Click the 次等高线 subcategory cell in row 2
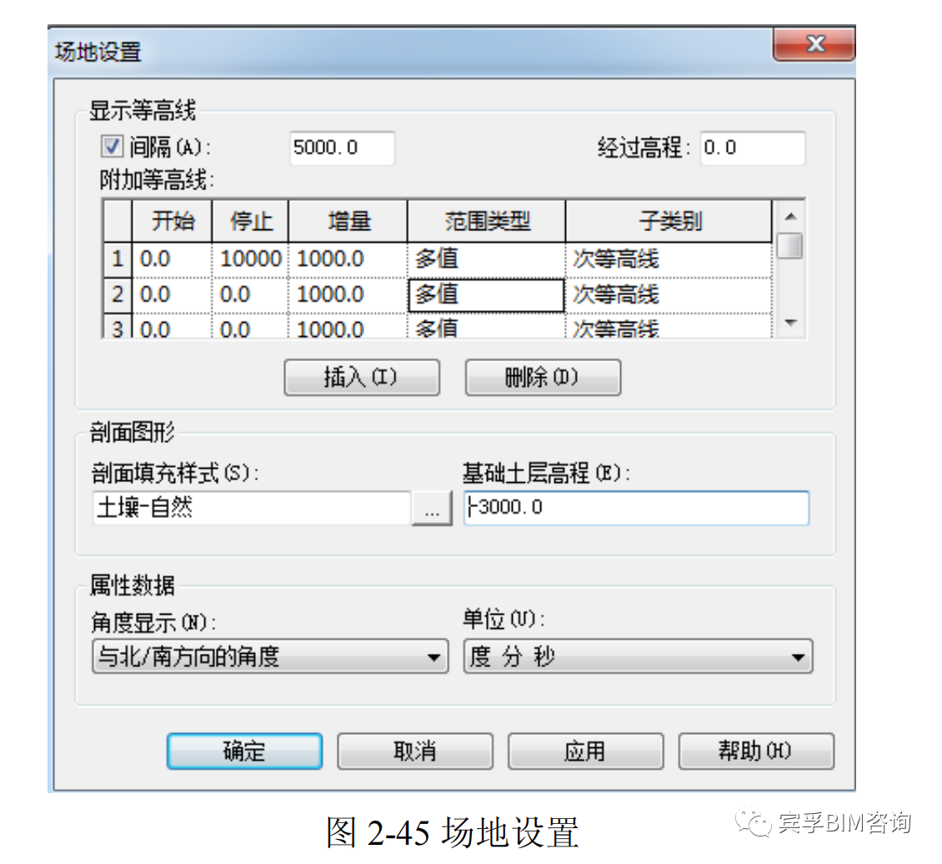This screenshot has height=864, width=942. click(x=669, y=295)
